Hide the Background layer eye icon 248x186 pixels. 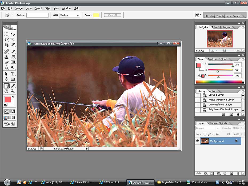tap(197, 141)
